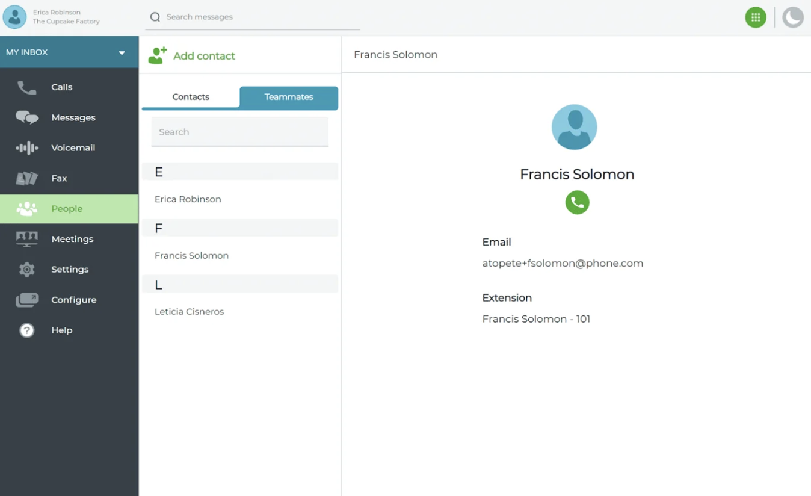Viewport: 811px width, 496px height.
Task: Open the Fax icon in sidebar
Action: [26, 178]
